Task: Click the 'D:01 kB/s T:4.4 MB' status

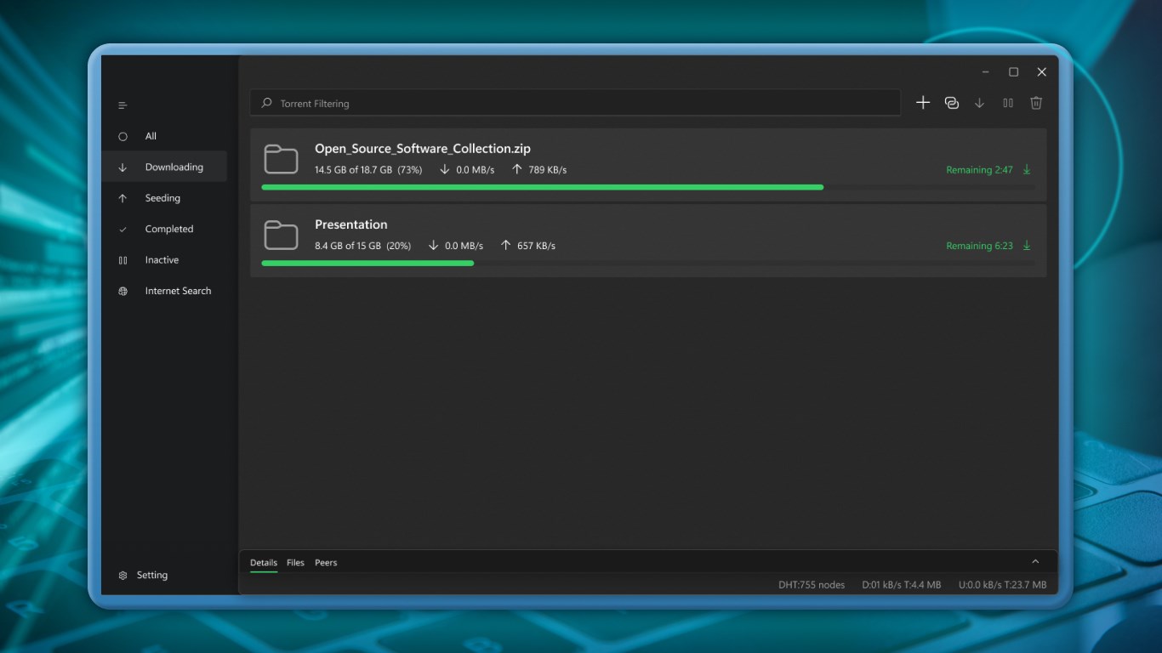Action: 902,585
